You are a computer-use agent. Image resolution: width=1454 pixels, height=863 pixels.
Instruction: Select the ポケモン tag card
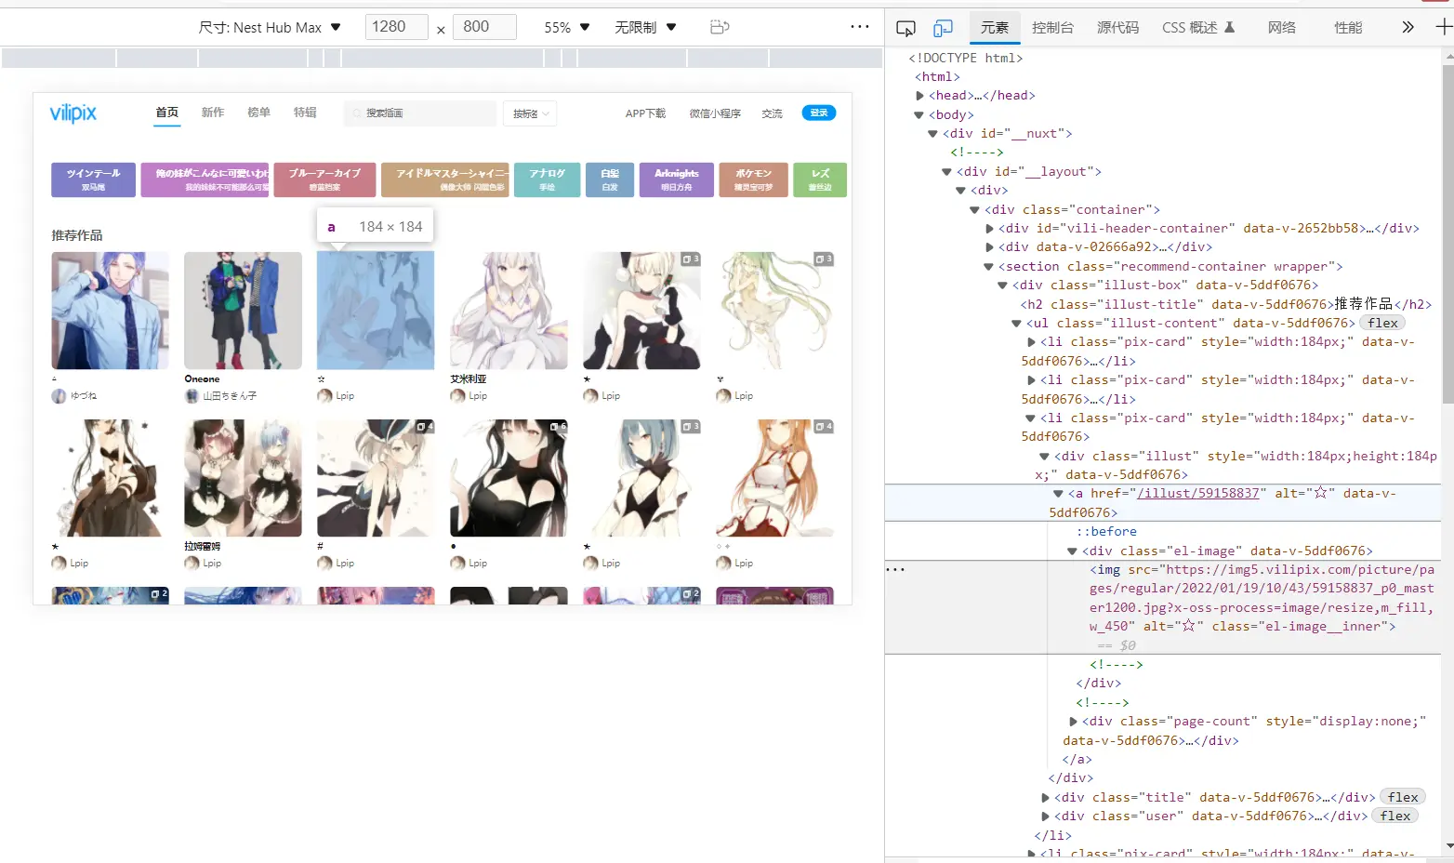tap(754, 179)
